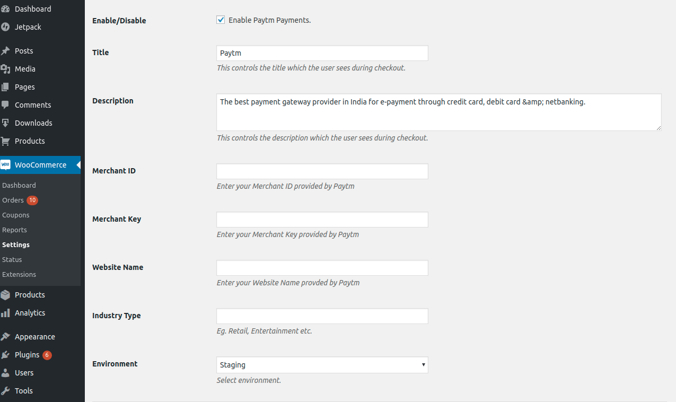Open the Reports submenu link
676x402 pixels.
(x=14, y=230)
